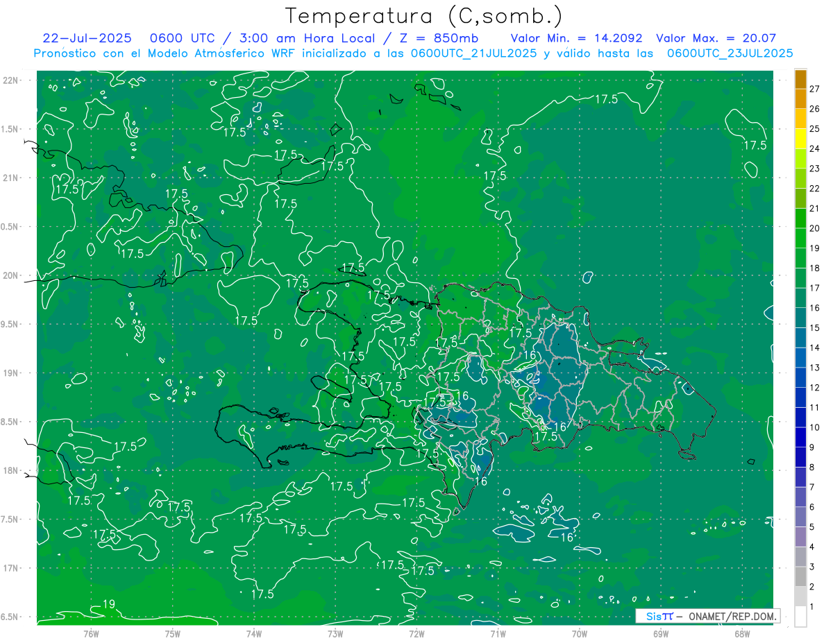Click the "75W" longitude axis label
The image size is (833, 643).
[172, 634]
